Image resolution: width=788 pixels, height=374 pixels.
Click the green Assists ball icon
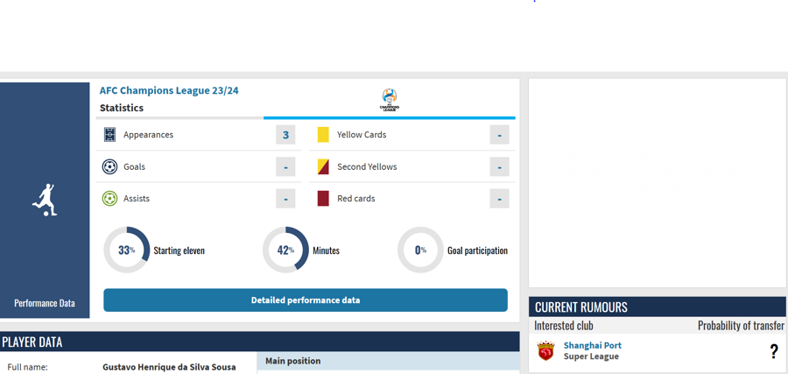click(109, 199)
